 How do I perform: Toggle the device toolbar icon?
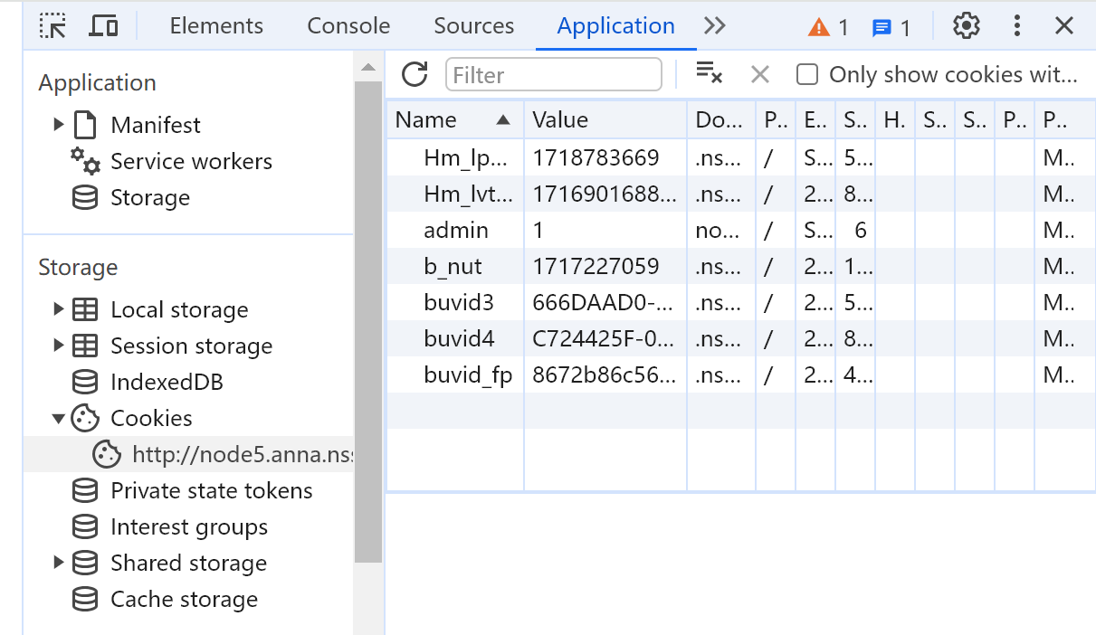click(103, 25)
